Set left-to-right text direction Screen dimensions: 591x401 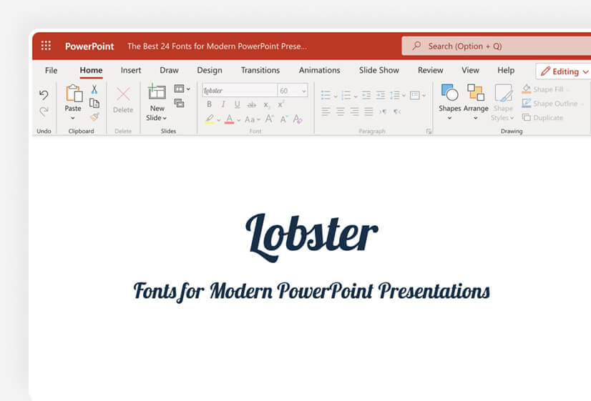point(383,112)
